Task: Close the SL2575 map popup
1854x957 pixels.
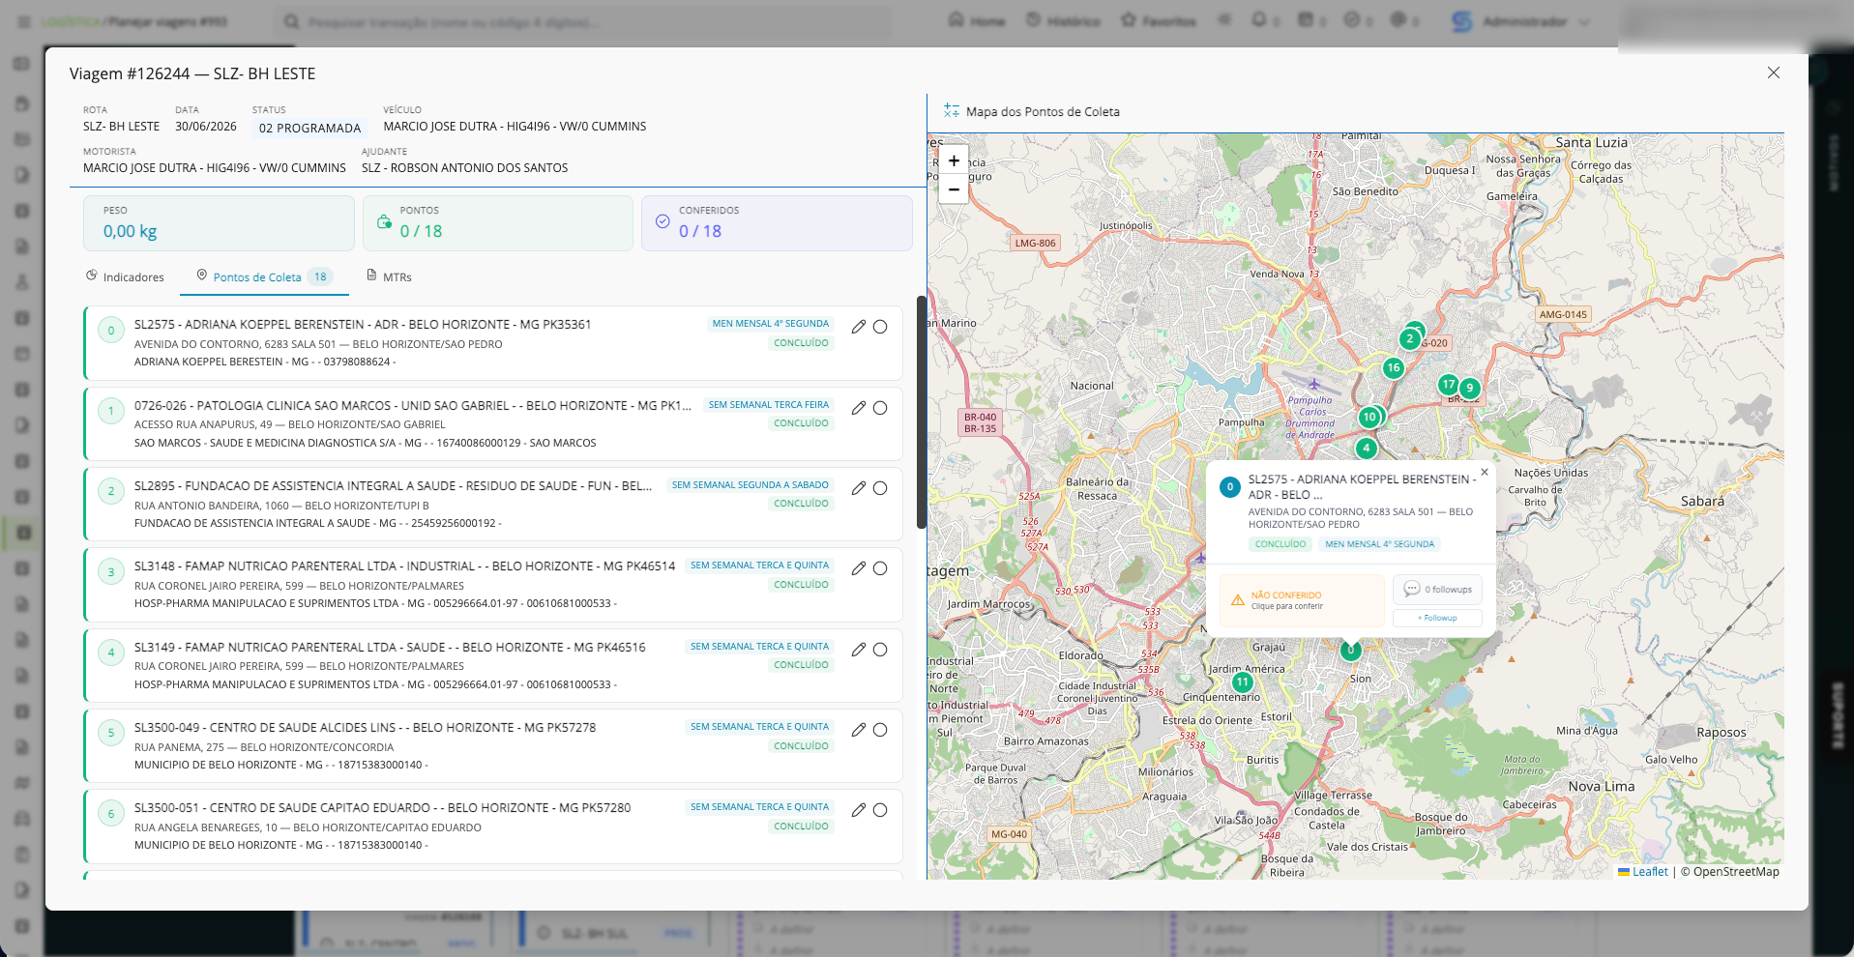Action: click(1485, 472)
